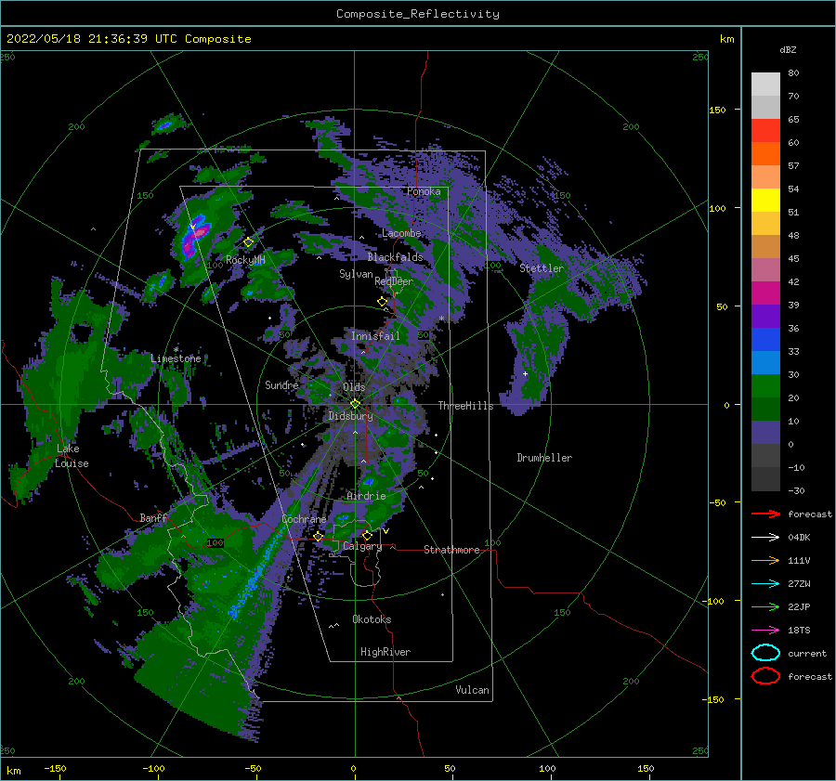This screenshot has width=836, height=781.
Task: Click the Limestone label
Action: (x=176, y=358)
